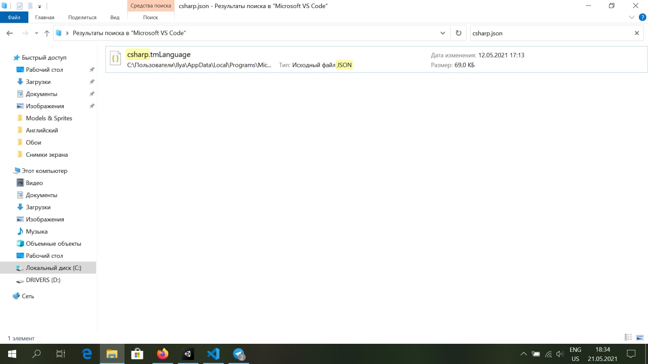Open Рабочий стол under Этот компьютер
The image size is (648, 364).
tap(45, 256)
